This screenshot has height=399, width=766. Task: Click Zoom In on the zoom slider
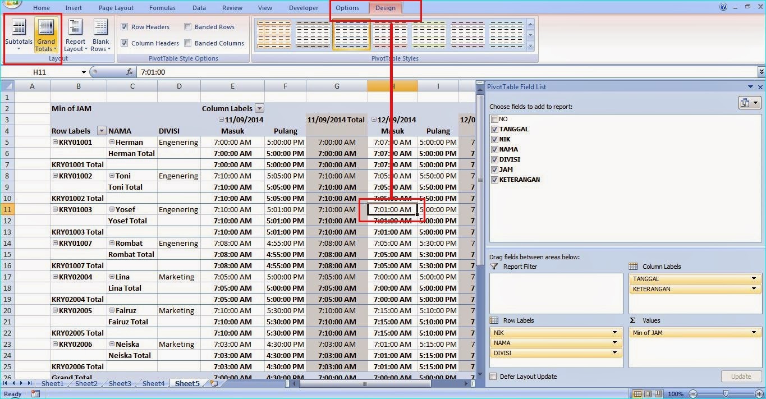(759, 393)
